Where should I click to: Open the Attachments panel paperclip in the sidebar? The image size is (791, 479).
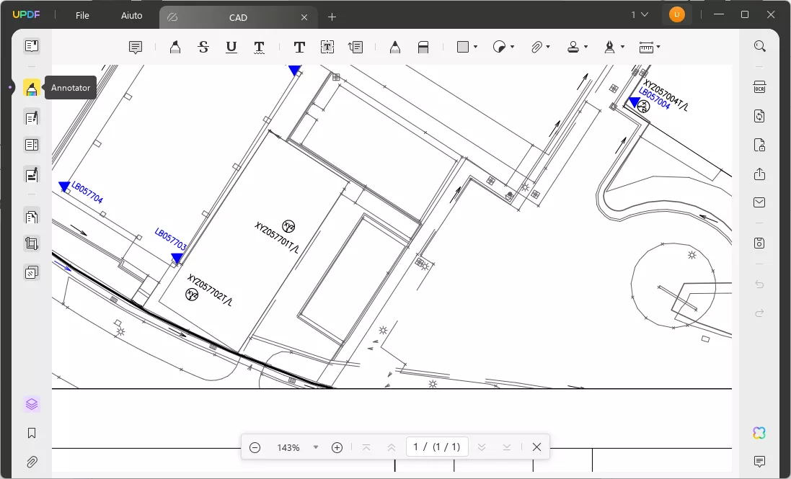(x=31, y=462)
